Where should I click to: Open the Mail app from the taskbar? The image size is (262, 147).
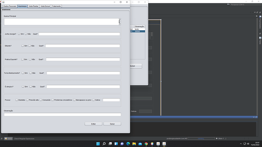coord(140,144)
